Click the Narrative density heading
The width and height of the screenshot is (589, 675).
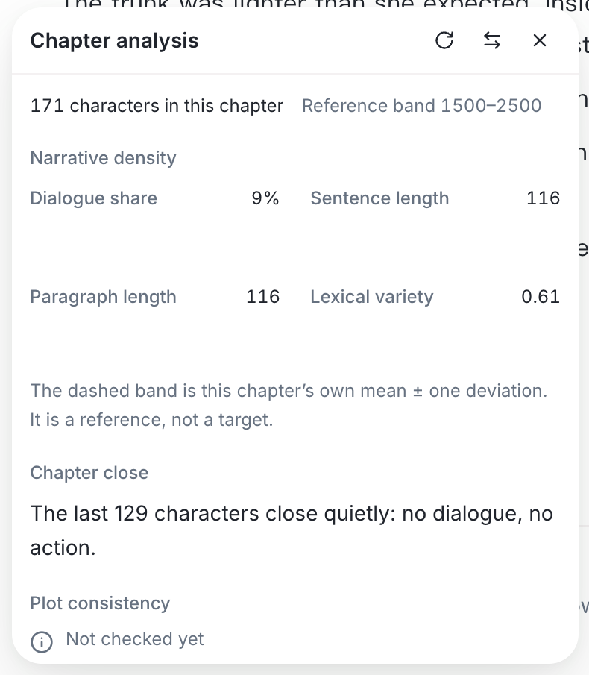pyautogui.click(x=103, y=158)
